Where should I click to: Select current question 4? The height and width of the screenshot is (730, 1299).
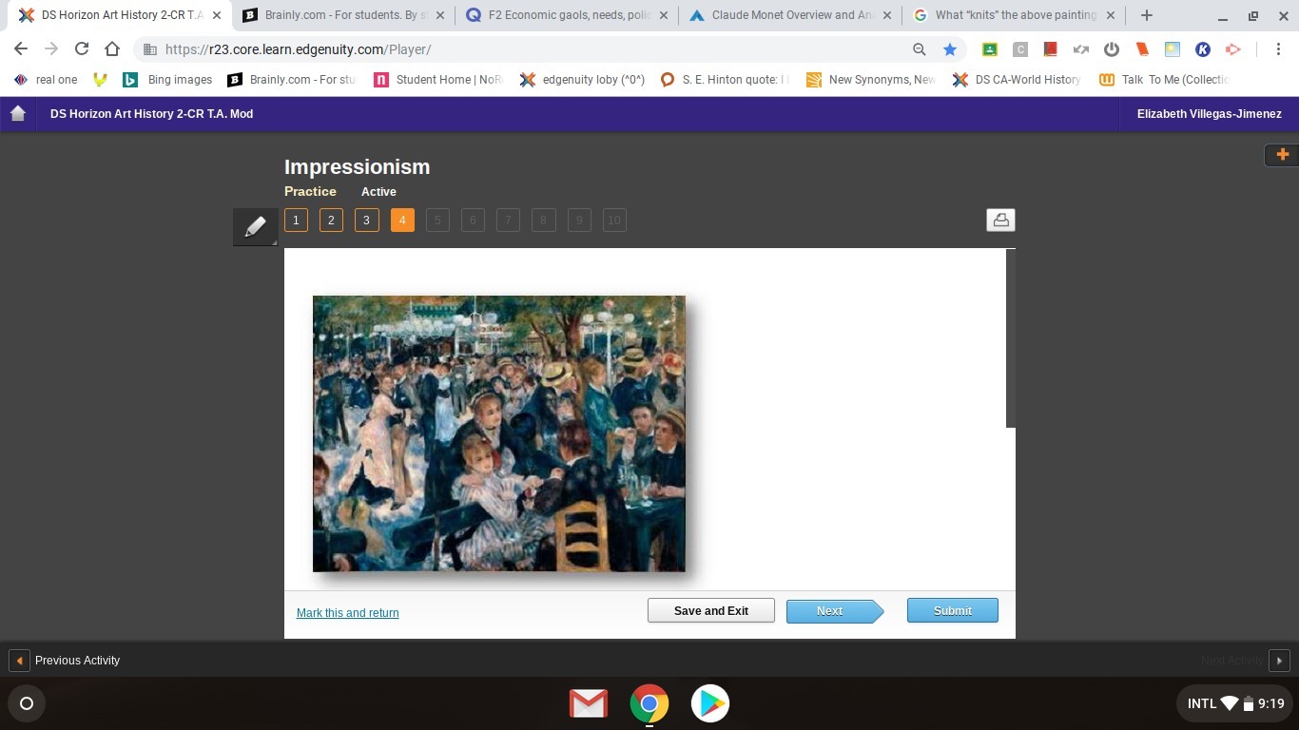[402, 221]
